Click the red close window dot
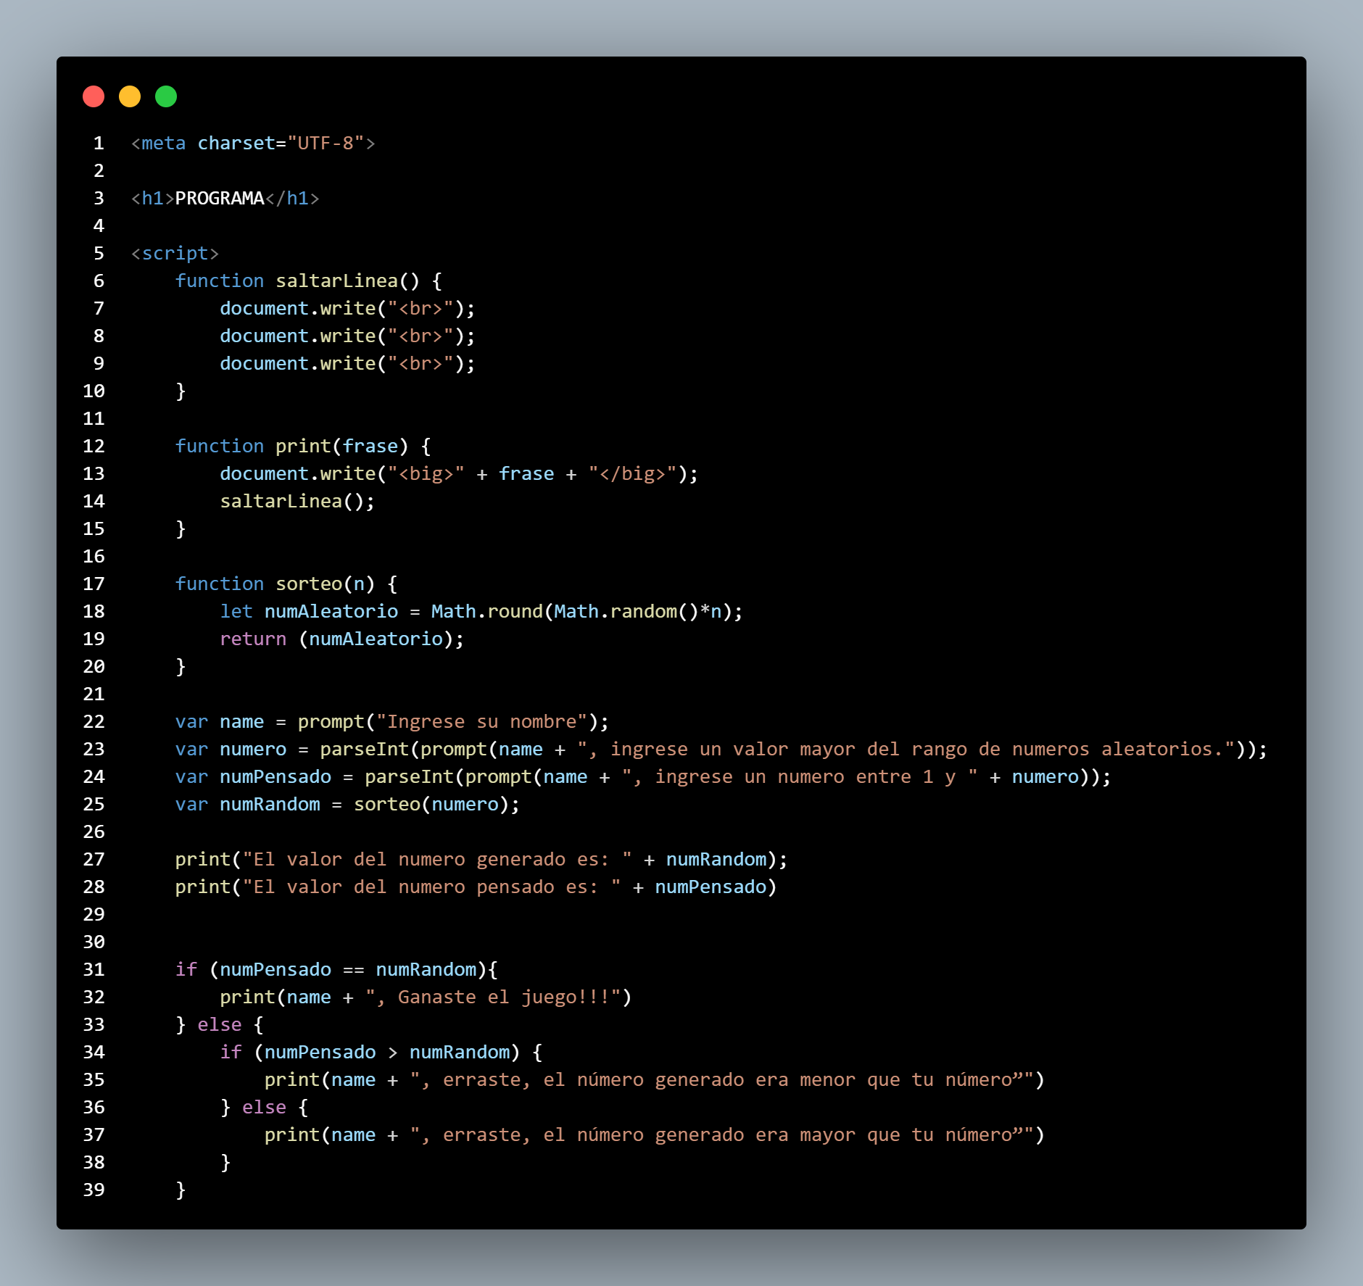Viewport: 1363px width, 1286px height. (x=94, y=96)
